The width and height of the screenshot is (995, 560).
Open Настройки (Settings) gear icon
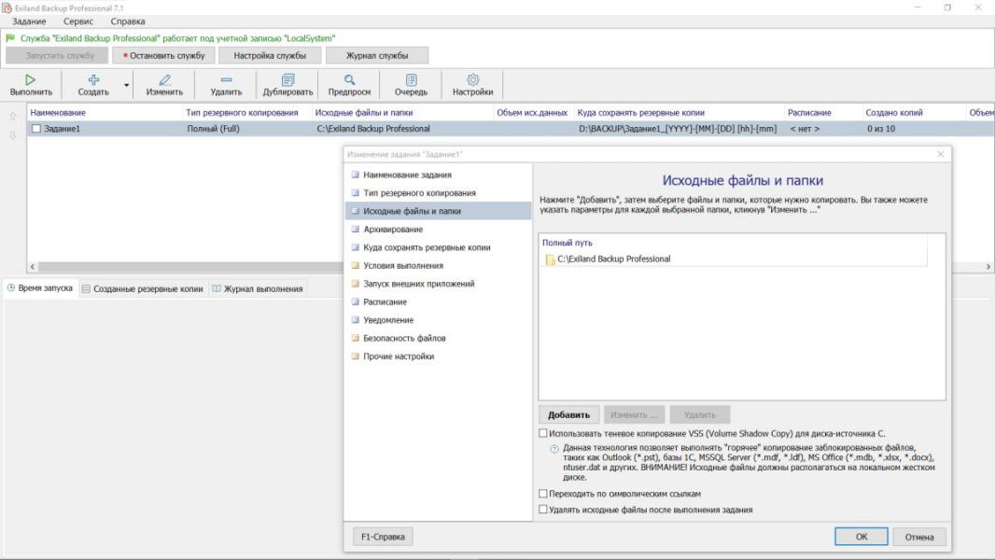[472, 80]
